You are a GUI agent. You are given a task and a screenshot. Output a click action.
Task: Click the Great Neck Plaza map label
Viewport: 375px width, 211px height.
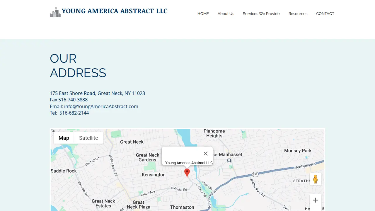point(139,205)
